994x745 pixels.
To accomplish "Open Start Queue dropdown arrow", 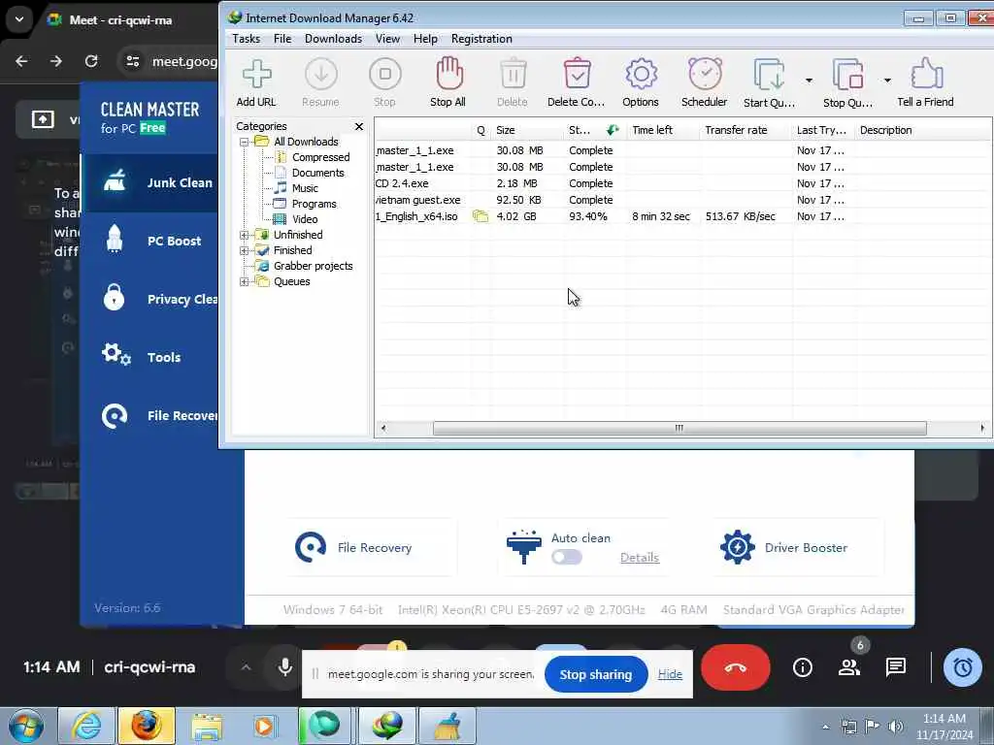I will 809,81.
